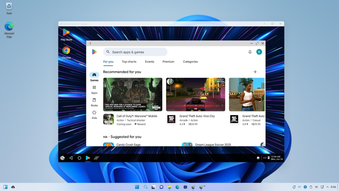Open the volume icon in the Windows tray
Screen dimensions: 339x191
(x=316, y=187)
